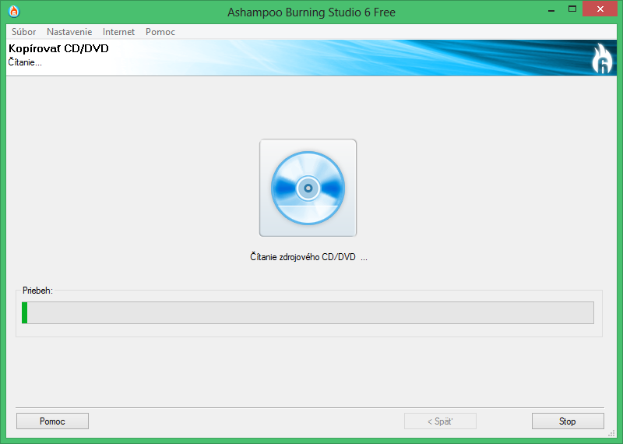The image size is (623, 444).
Task: Click the window title 'Ashampoo Burning Studio 6 Free'
Action: (311, 12)
